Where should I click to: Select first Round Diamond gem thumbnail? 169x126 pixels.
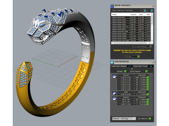coord(114,76)
